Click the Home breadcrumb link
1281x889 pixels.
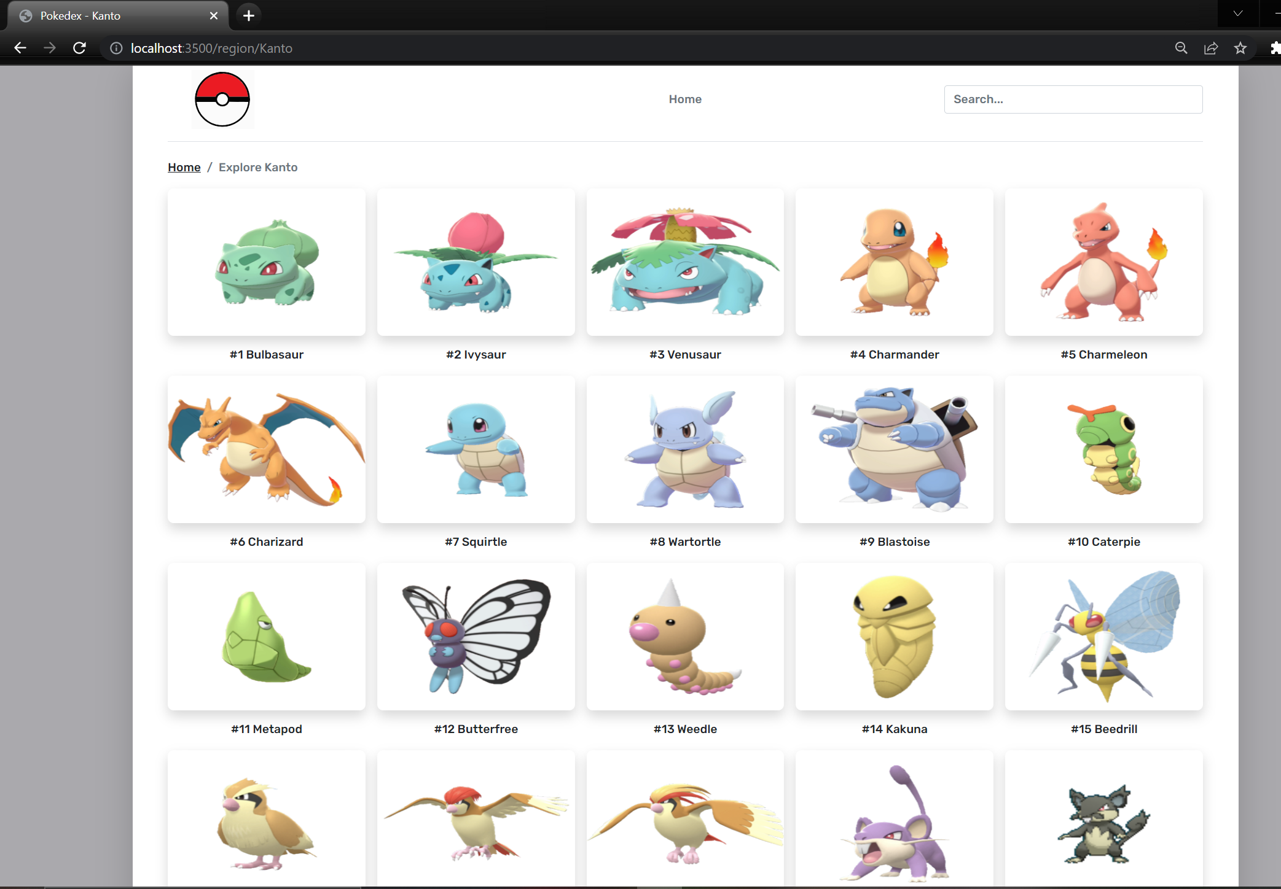pos(184,167)
